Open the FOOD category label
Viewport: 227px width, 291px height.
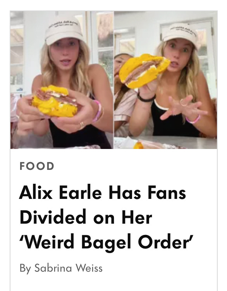click(x=37, y=166)
